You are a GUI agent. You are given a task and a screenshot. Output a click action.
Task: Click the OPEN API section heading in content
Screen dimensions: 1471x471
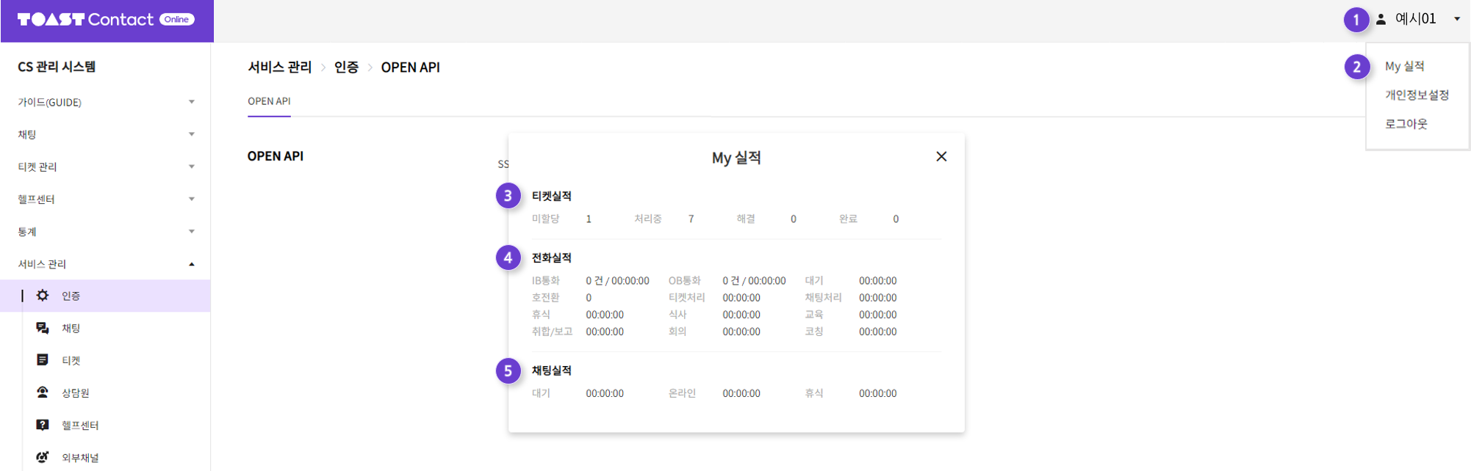pyautogui.click(x=276, y=156)
